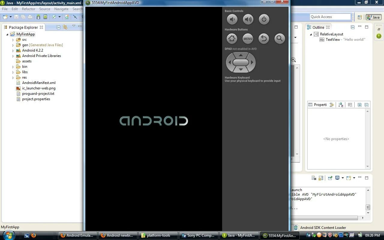
Task: Click DPAD down arrow in emulator
Action: pos(241,70)
